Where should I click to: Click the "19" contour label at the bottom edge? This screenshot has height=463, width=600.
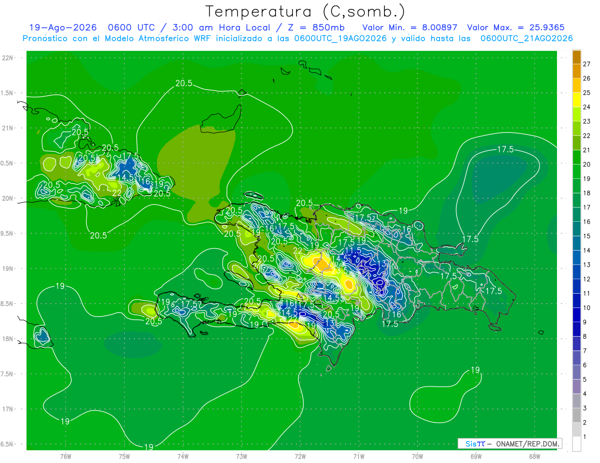(x=148, y=447)
